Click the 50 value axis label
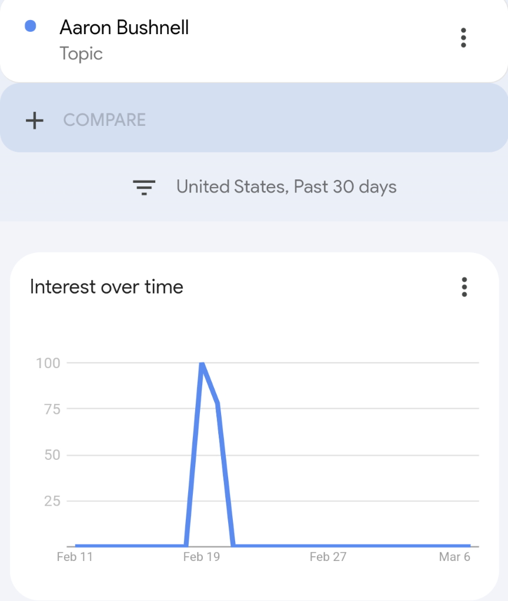This screenshot has height=601, width=508. 52,455
